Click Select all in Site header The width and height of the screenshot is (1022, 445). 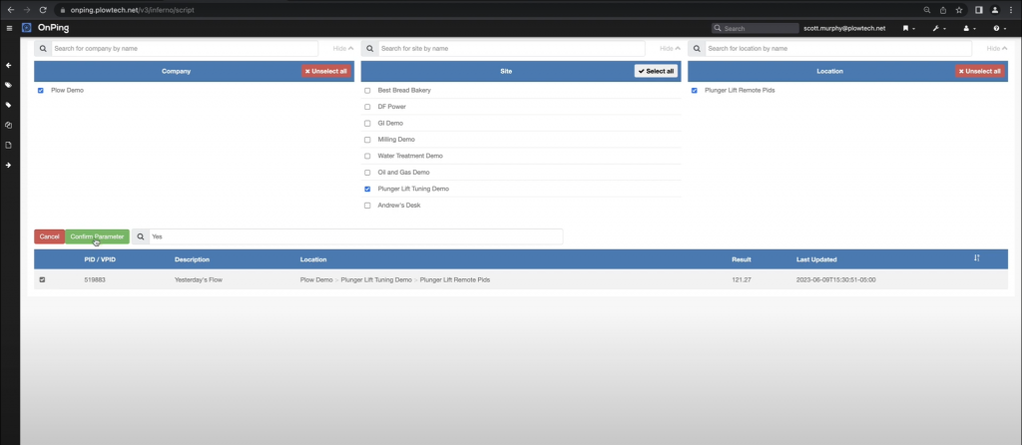[x=657, y=71]
